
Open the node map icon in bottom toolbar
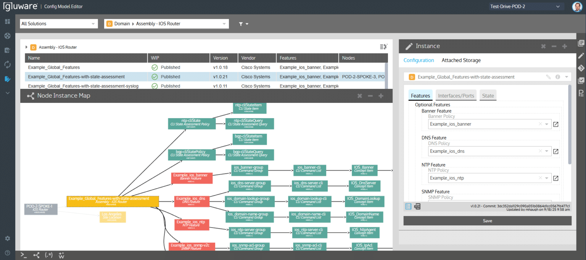pos(36,255)
